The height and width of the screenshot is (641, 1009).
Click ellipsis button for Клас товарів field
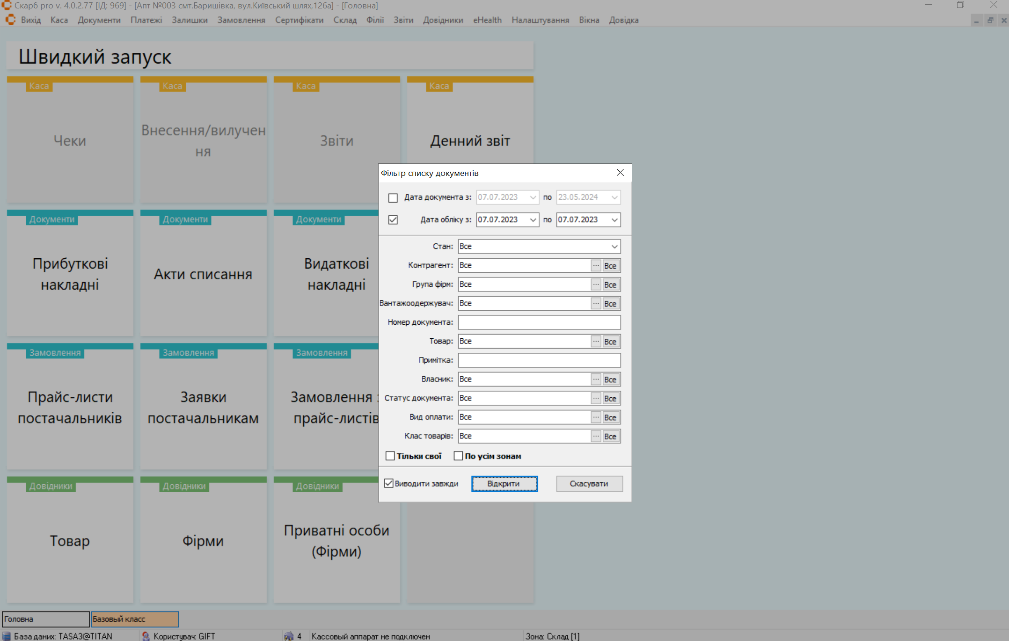tap(596, 437)
